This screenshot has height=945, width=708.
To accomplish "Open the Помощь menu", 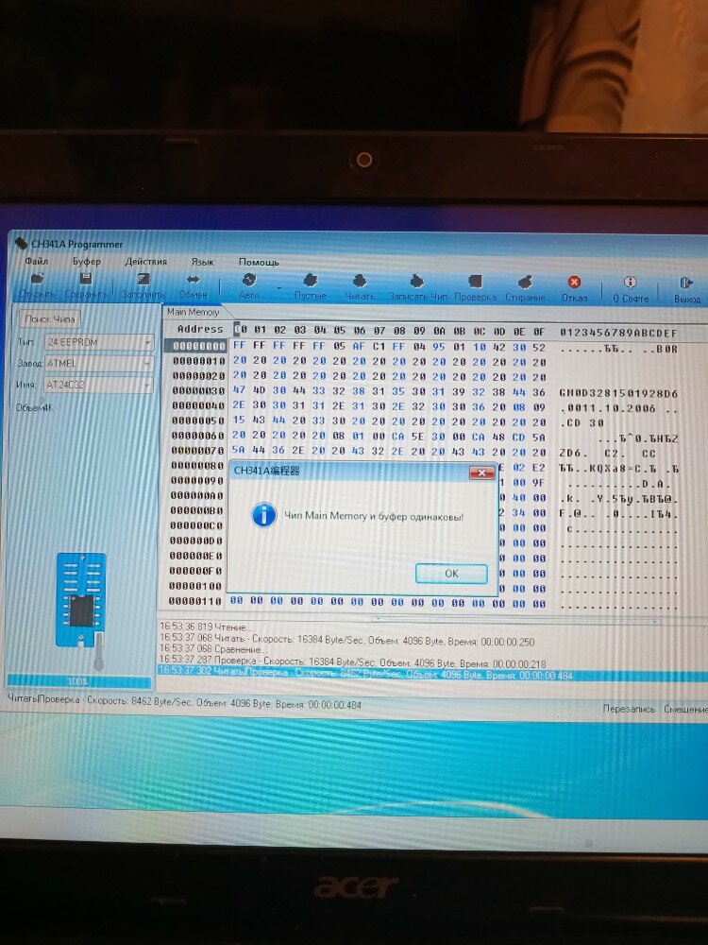I will pyautogui.click(x=259, y=263).
